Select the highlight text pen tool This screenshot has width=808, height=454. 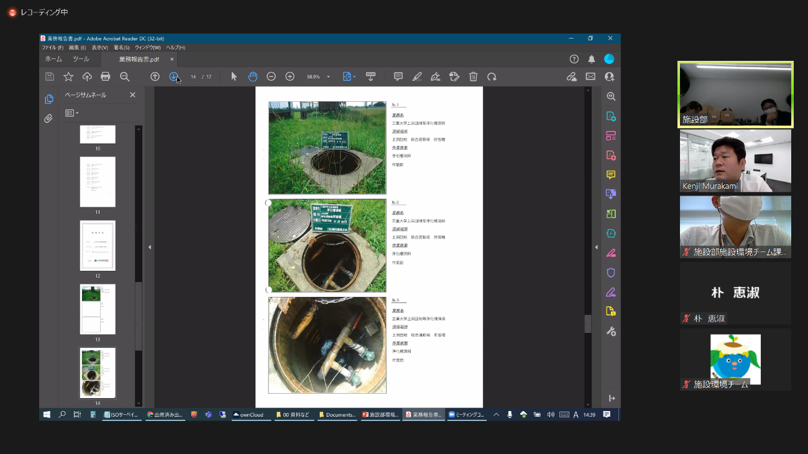pyautogui.click(x=417, y=76)
